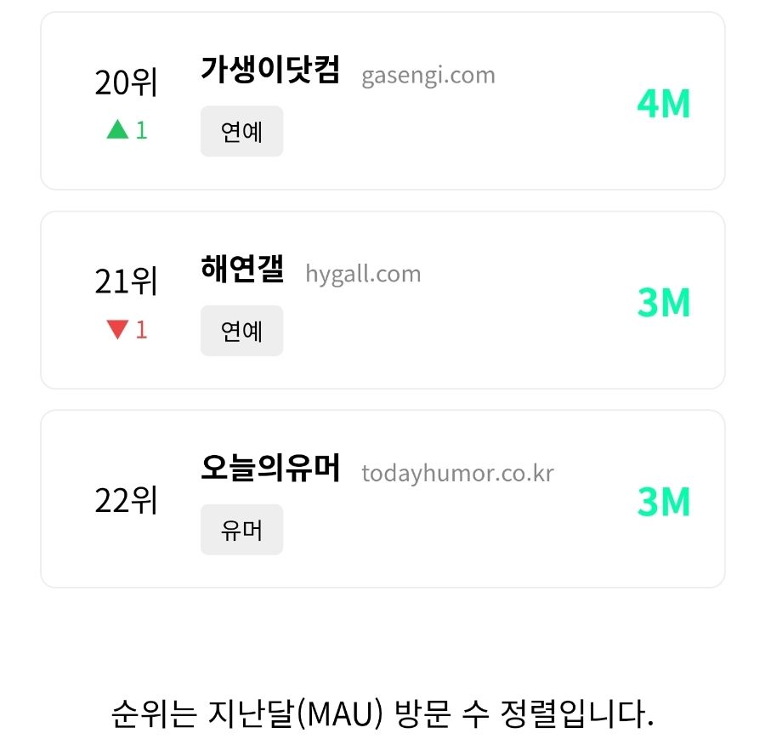Click the green rank change number 1
This screenshot has height=739, width=765.
141,130
